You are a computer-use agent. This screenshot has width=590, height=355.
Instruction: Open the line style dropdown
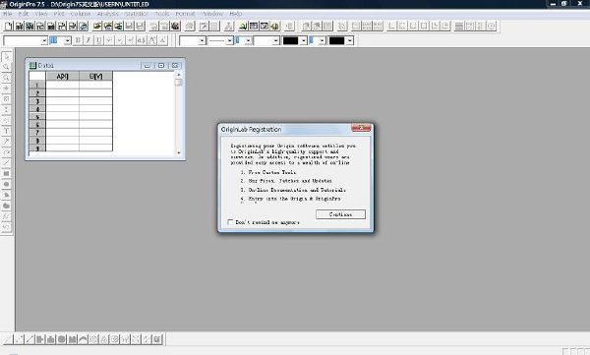229,40
